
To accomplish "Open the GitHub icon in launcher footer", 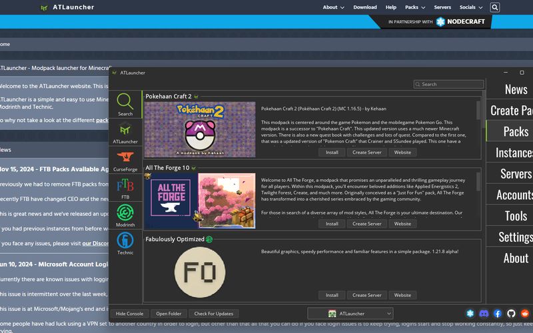I will coord(511,313).
